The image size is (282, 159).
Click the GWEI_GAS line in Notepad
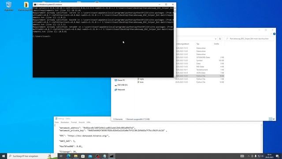coord(67,141)
